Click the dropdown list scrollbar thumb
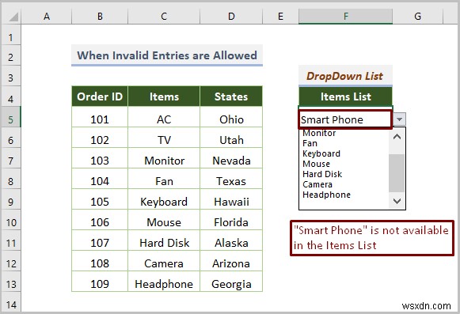460x314 pixels. pos(397,173)
